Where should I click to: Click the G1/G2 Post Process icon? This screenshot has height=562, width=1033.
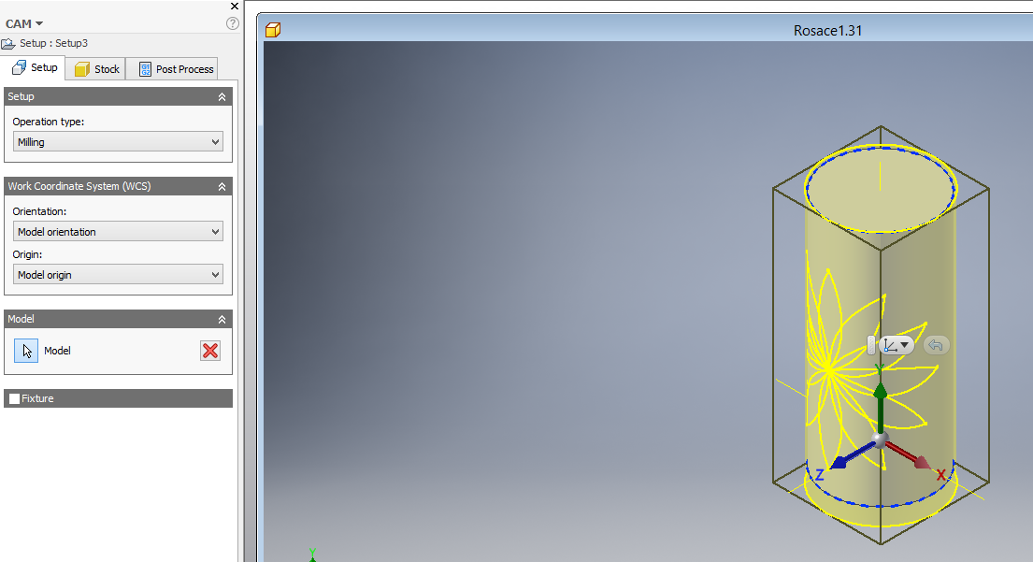coord(145,68)
